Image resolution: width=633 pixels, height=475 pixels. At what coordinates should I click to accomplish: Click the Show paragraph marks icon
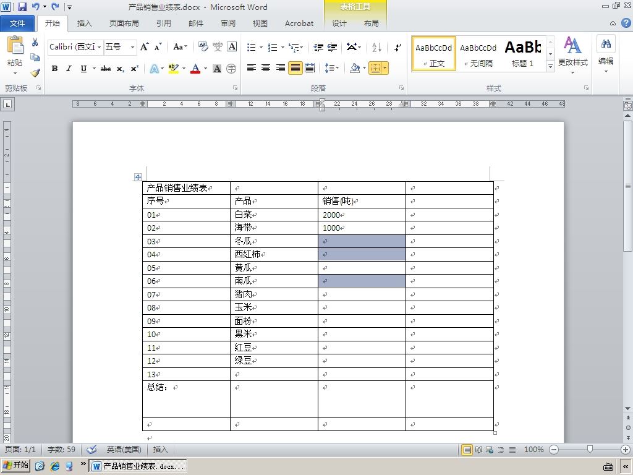click(397, 48)
